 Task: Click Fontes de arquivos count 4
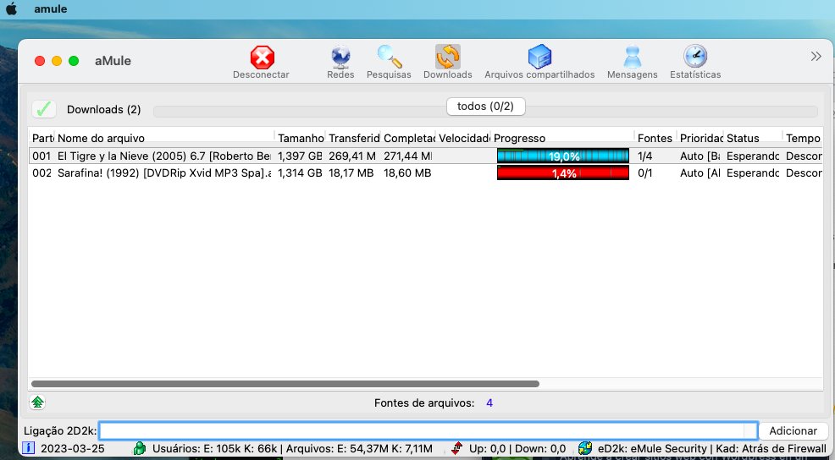[x=489, y=403]
